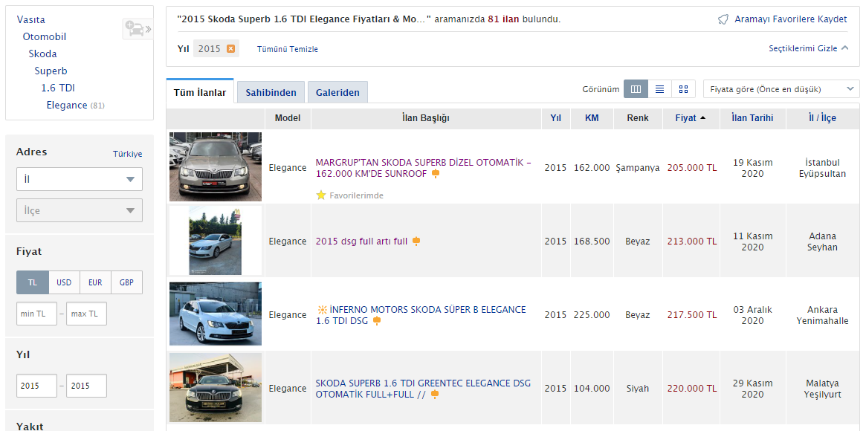Sort by the İlan Tarihi column header
866x431 pixels.
pyautogui.click(x=752, y=118)
